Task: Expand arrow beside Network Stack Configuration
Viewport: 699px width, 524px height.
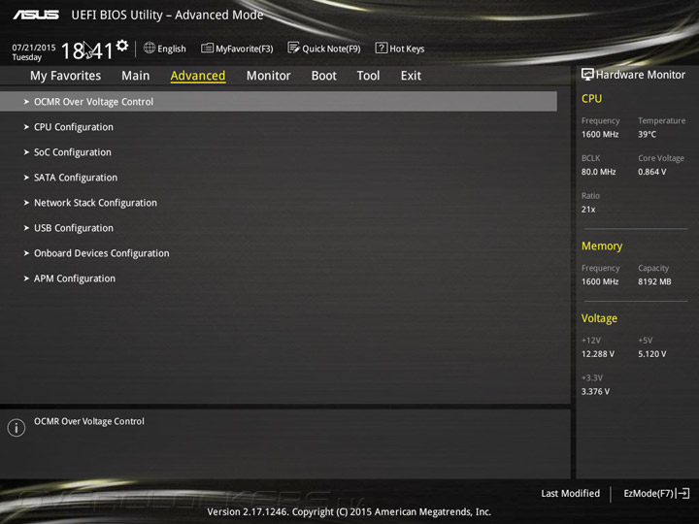Action: tap(26, 203)
